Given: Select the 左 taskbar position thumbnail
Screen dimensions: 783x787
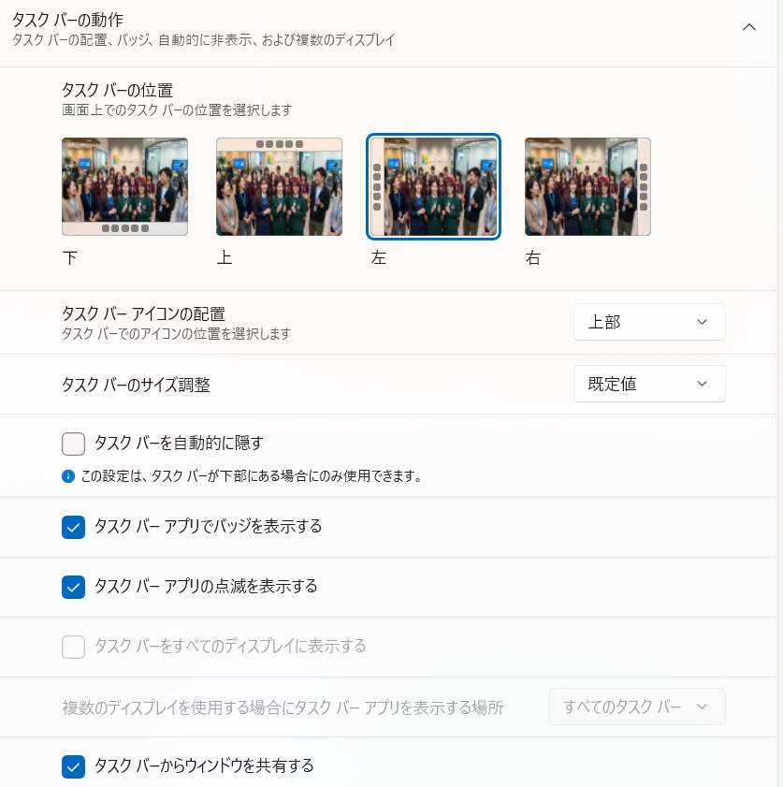Looking at the screenshot, I should pyautogui.click(x=433, y=187).
